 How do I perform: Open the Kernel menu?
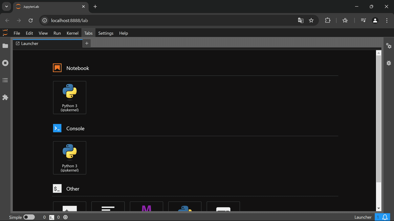click(73, 33)
